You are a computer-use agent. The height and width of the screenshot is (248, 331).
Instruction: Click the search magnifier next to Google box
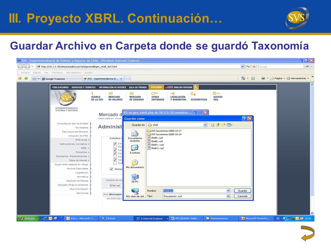pyautogui.click(x=307, y=66)
